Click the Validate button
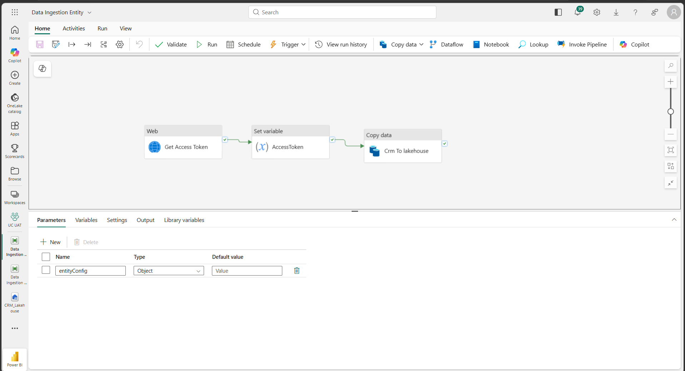This screenshot has width=685, height=371. pos(171,44)
